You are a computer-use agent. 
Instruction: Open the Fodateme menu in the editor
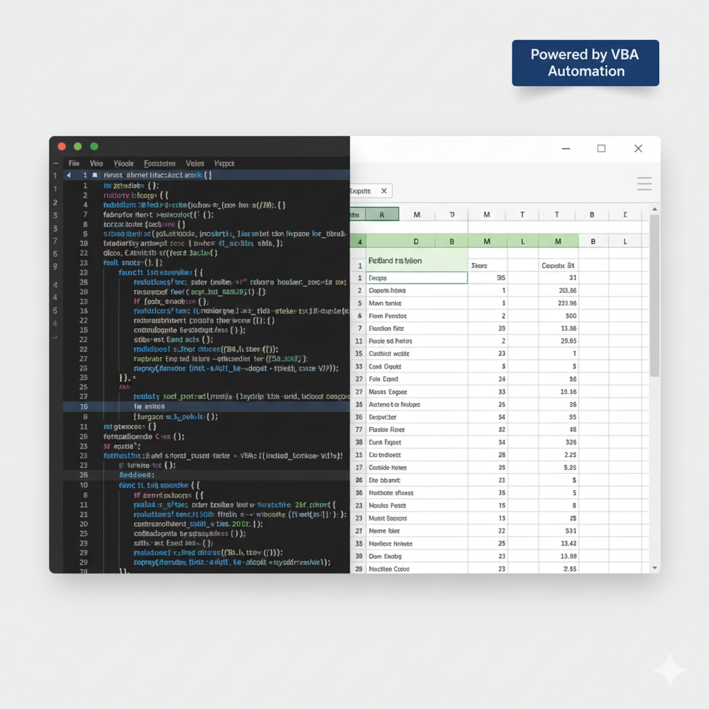pos(159,163)
